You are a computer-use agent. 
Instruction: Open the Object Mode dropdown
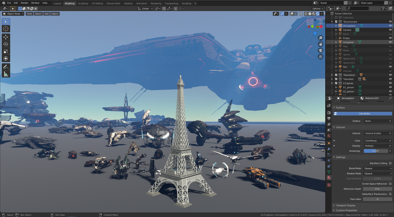(x=13, y=14)
